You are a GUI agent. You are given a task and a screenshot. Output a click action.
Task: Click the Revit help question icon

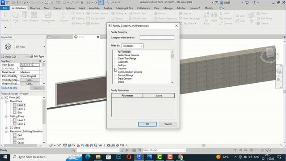tap(254, 3)
